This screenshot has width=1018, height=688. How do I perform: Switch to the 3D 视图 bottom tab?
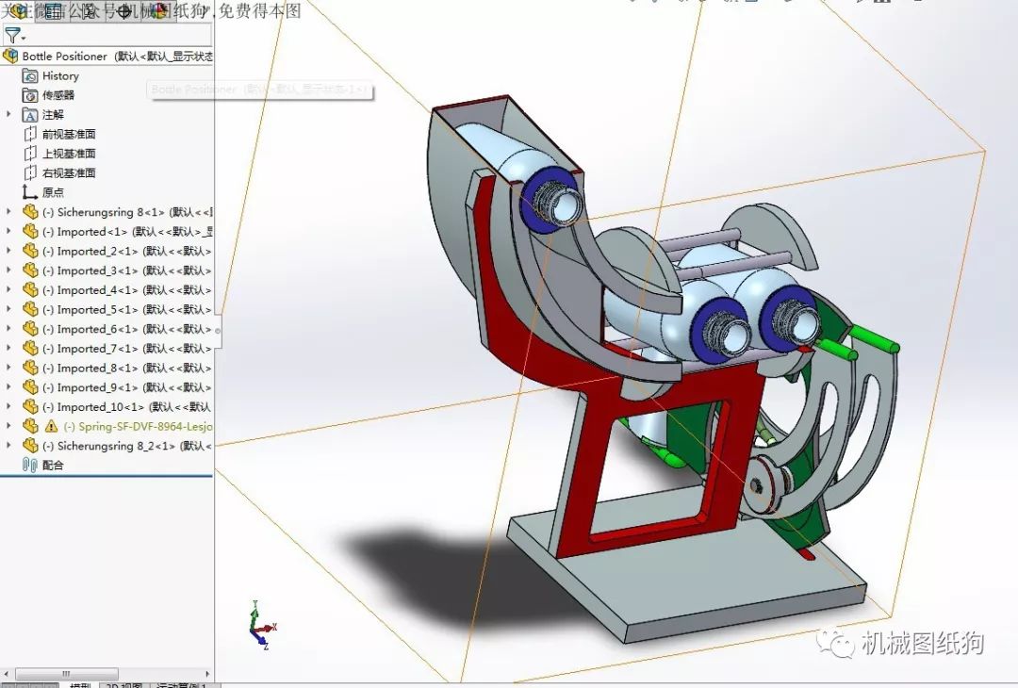(x=123, y=685)
